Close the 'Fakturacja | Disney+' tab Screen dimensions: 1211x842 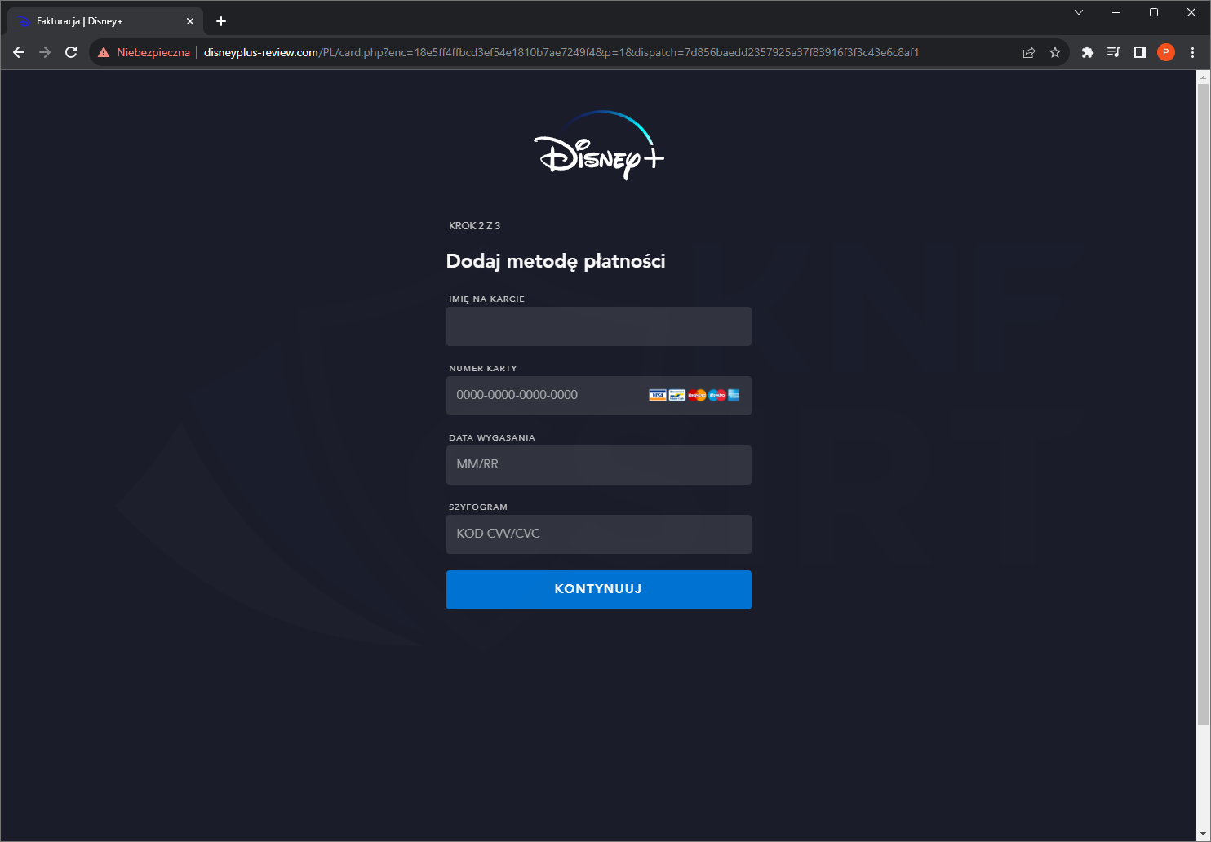(x=190, y=21)
